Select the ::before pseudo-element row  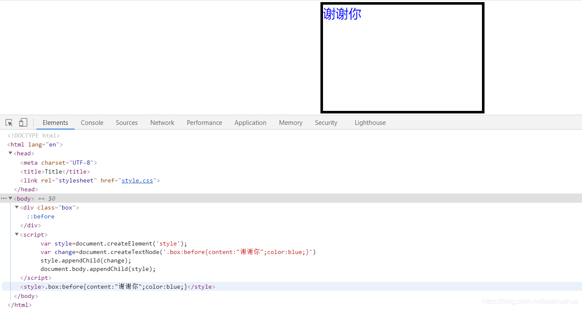41,216
